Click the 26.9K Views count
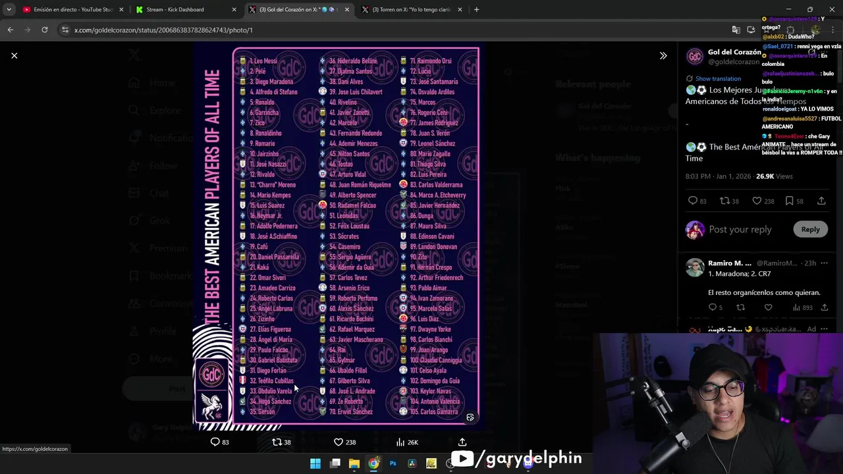 [x=774, y=176]
